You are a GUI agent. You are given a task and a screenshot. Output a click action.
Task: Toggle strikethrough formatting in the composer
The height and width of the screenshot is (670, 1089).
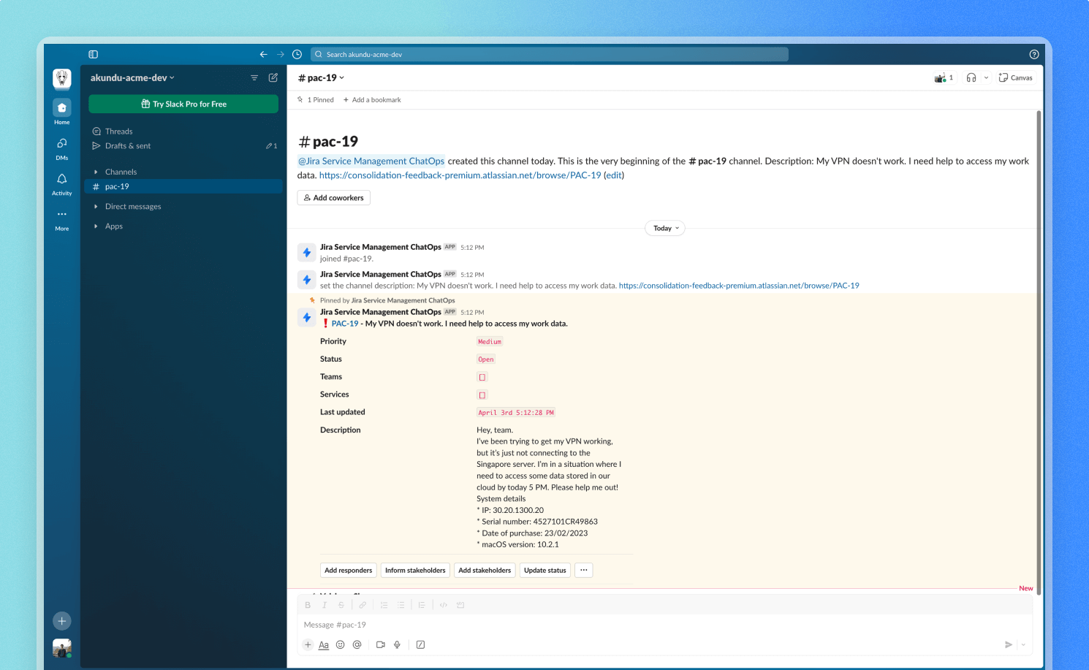[341, 604]
